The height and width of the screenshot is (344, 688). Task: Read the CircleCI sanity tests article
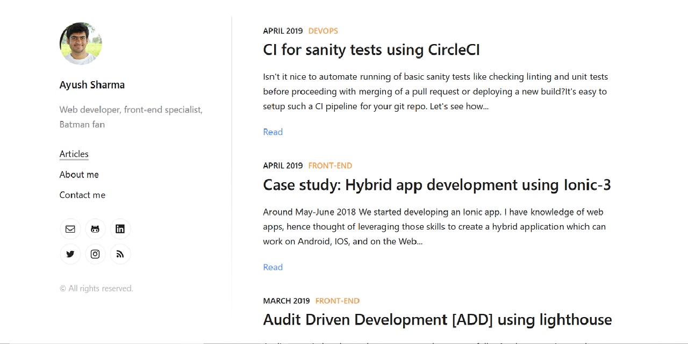coord(273,132)
